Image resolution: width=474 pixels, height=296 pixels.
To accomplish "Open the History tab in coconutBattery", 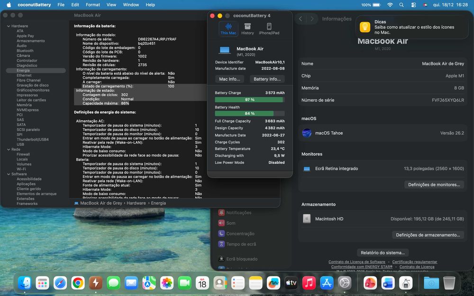I will tap(247, 29).
